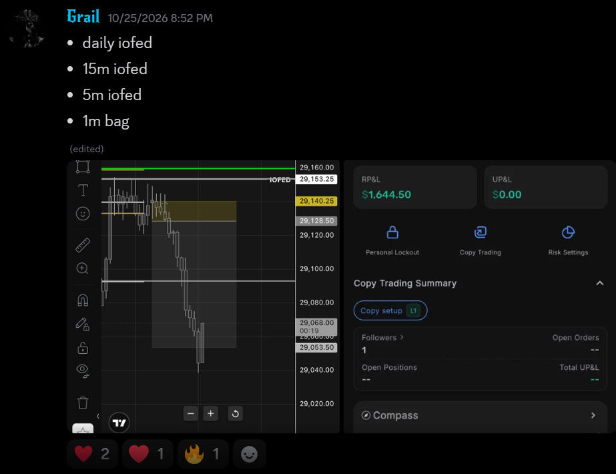Toggle hide all drawings eye icon
Screen dimensions: 616x474
point(83,371)
